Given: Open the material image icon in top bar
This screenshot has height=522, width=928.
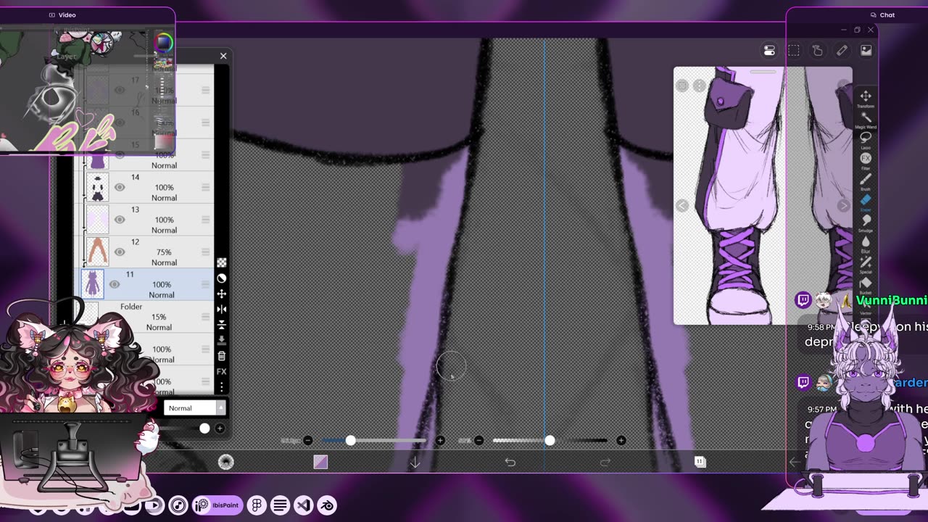Looking at the screenshot, I should click(866, 51).
